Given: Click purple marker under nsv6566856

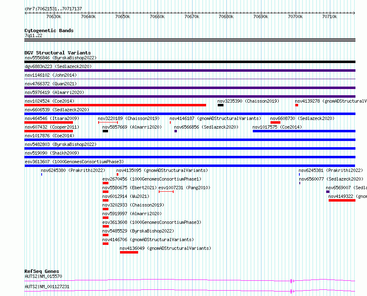Looking at the screenshot, I should tap(176, 131).
